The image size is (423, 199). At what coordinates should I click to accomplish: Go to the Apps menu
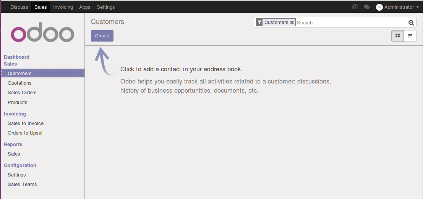(x=85, y=7)
